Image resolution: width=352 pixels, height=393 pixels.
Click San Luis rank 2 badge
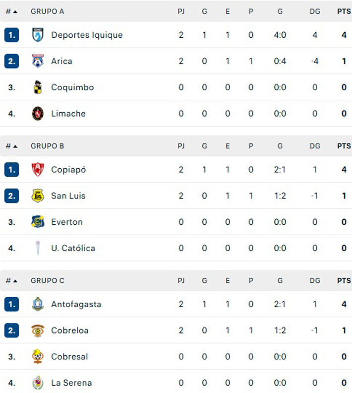coord(12,196)
